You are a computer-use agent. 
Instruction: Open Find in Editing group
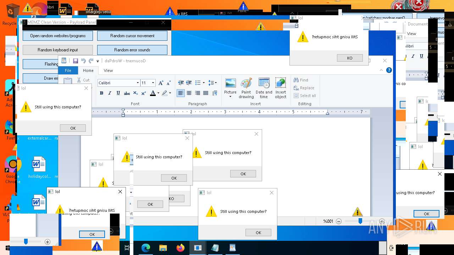tap(301, 80)
